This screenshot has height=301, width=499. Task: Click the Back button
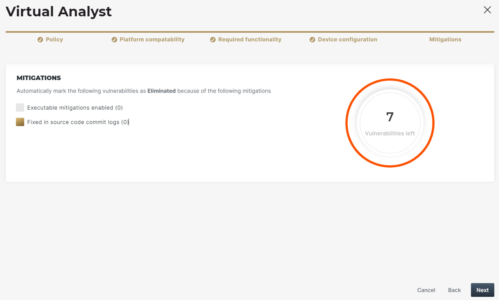point(454,290)
